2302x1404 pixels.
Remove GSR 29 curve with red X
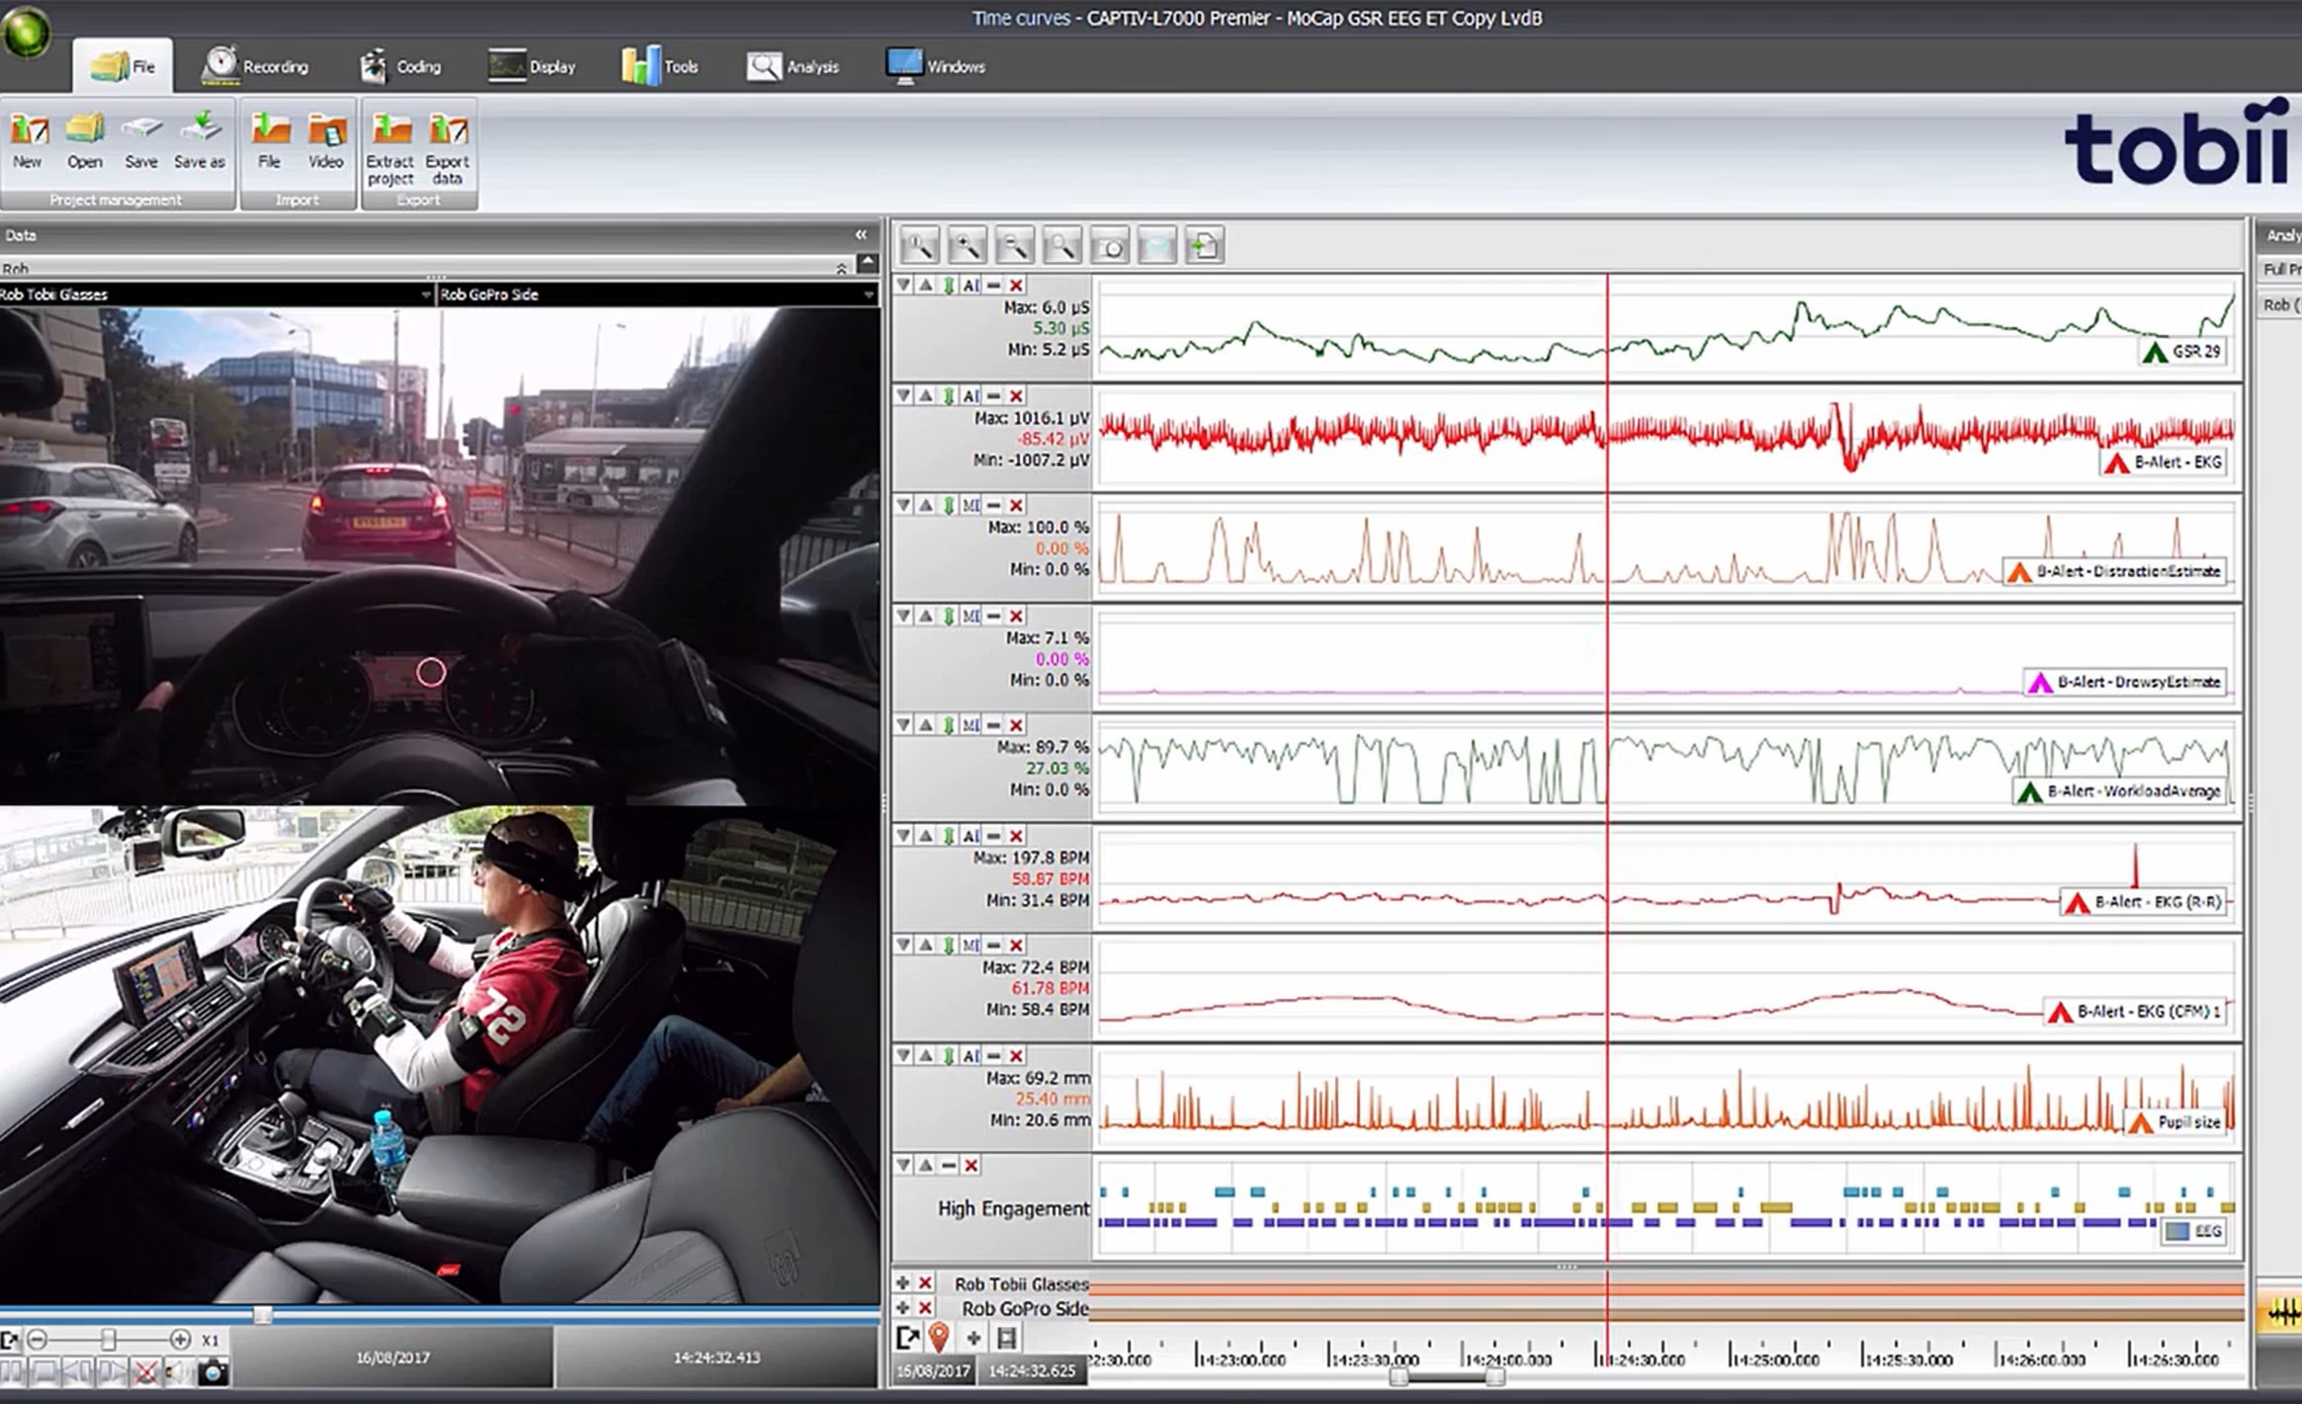pos(1016,286)
